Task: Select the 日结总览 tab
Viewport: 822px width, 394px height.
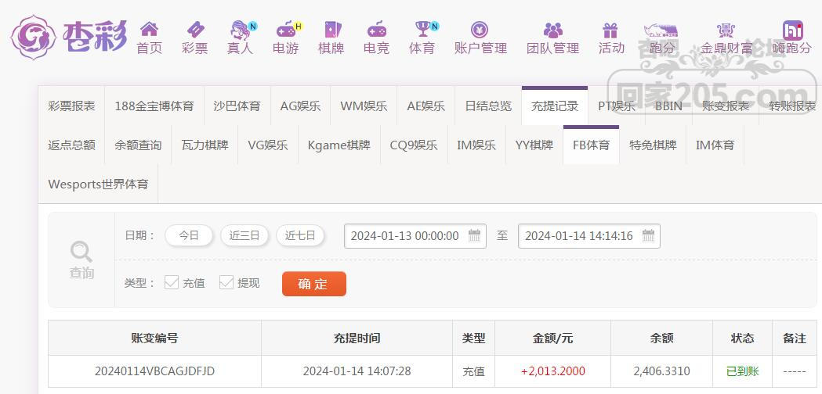Action: pyautogui.click(x=488, y=106)
